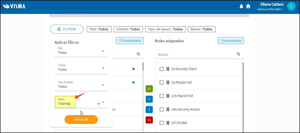
Task: Clear the Bases Training selection X
Action: coord(99,104)
